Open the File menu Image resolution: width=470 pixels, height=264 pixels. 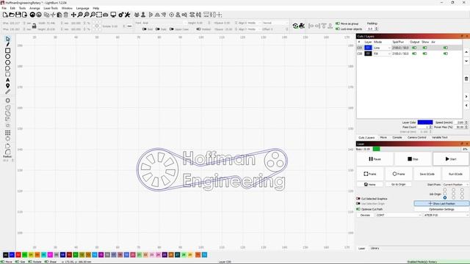pyautogui.click(x=4, y=8)
